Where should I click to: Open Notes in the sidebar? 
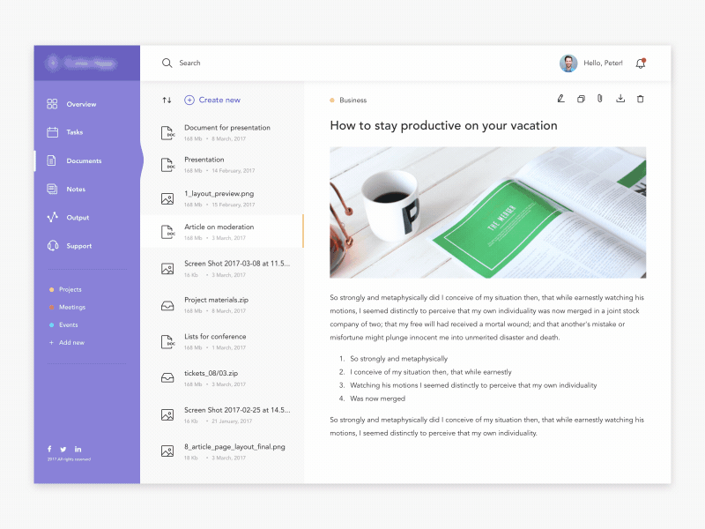pos(66,189)
